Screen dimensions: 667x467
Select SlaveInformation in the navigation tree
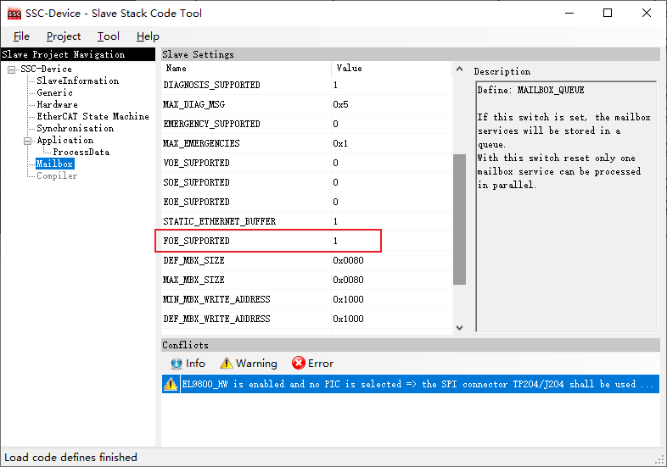pos(77,81)
